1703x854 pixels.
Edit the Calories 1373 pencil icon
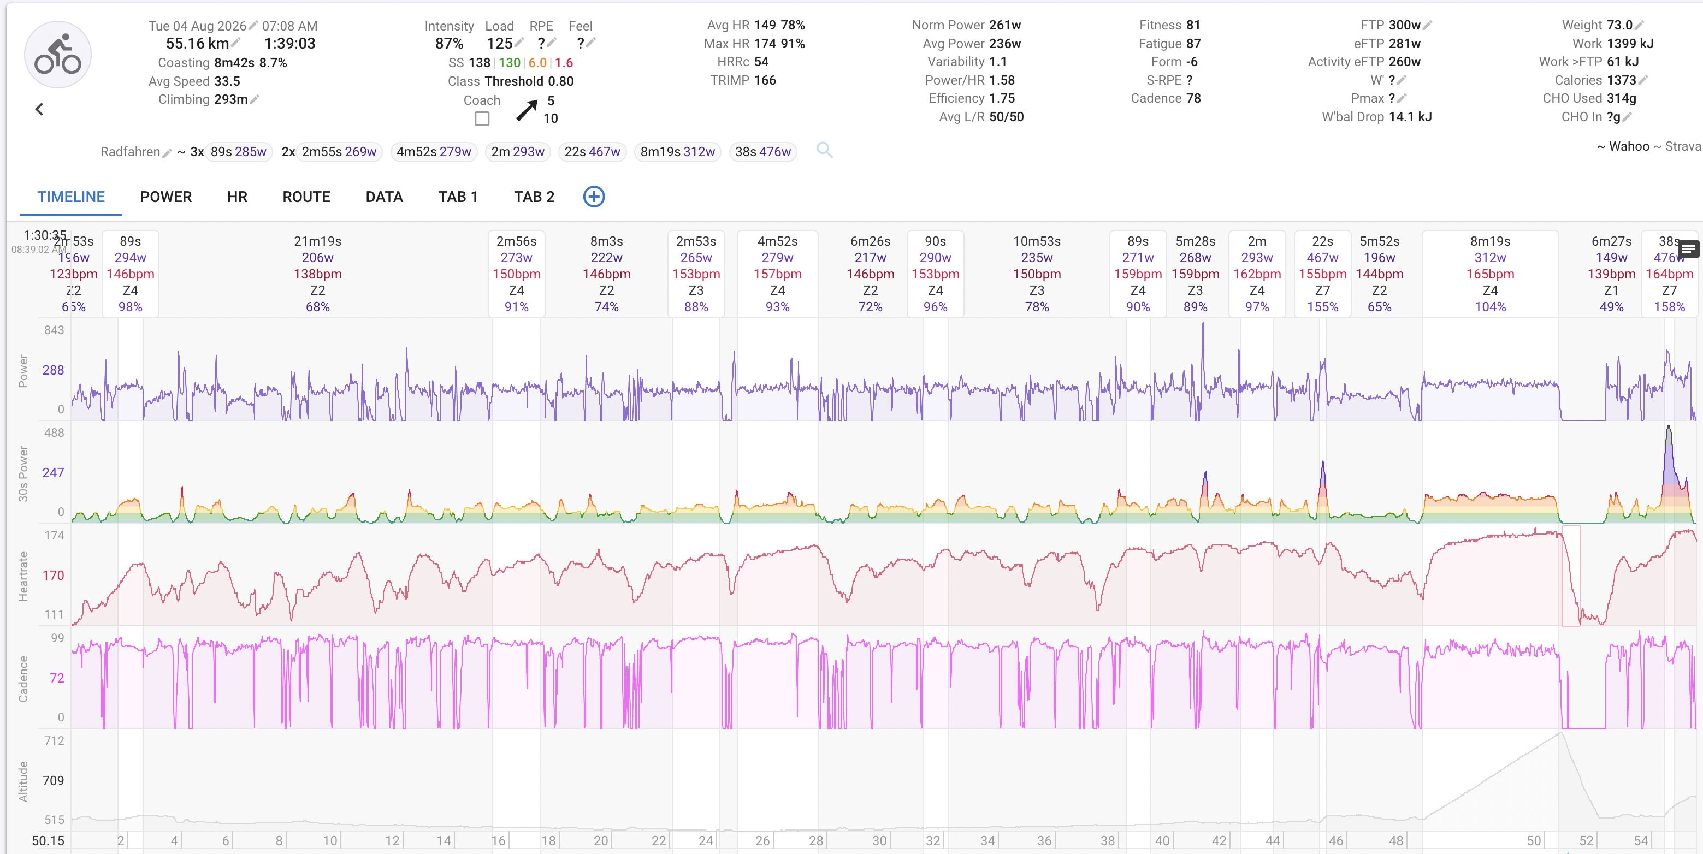pos(1643,80)
